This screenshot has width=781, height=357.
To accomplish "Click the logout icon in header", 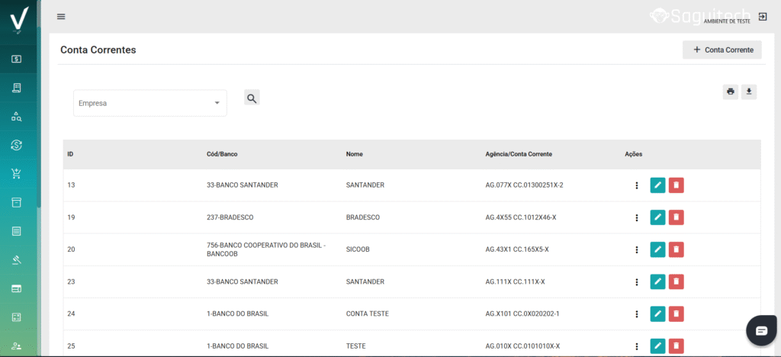I will pos(762,17).
